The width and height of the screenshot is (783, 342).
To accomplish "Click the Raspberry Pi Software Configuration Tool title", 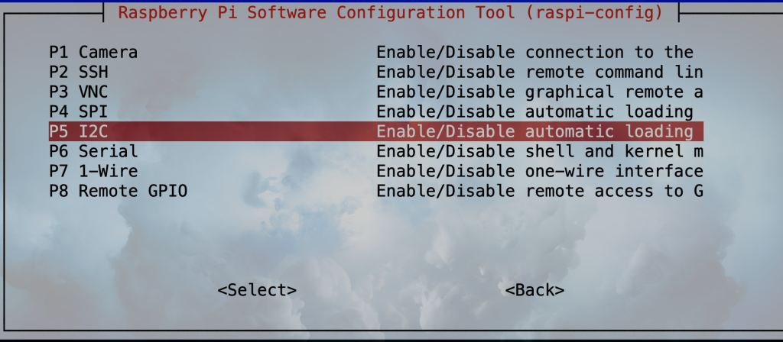I will pyautogui.click(x=321, y=13).
